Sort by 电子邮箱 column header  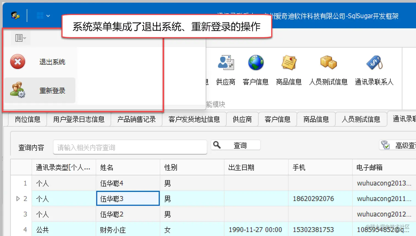[384, 167]
